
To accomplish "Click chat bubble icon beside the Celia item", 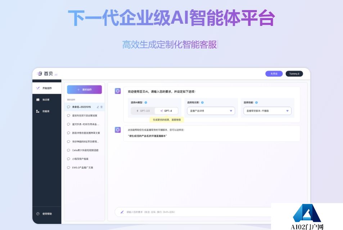I will point(68,150).
